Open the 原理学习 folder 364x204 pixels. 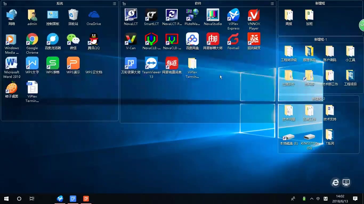tap(309, 51)
